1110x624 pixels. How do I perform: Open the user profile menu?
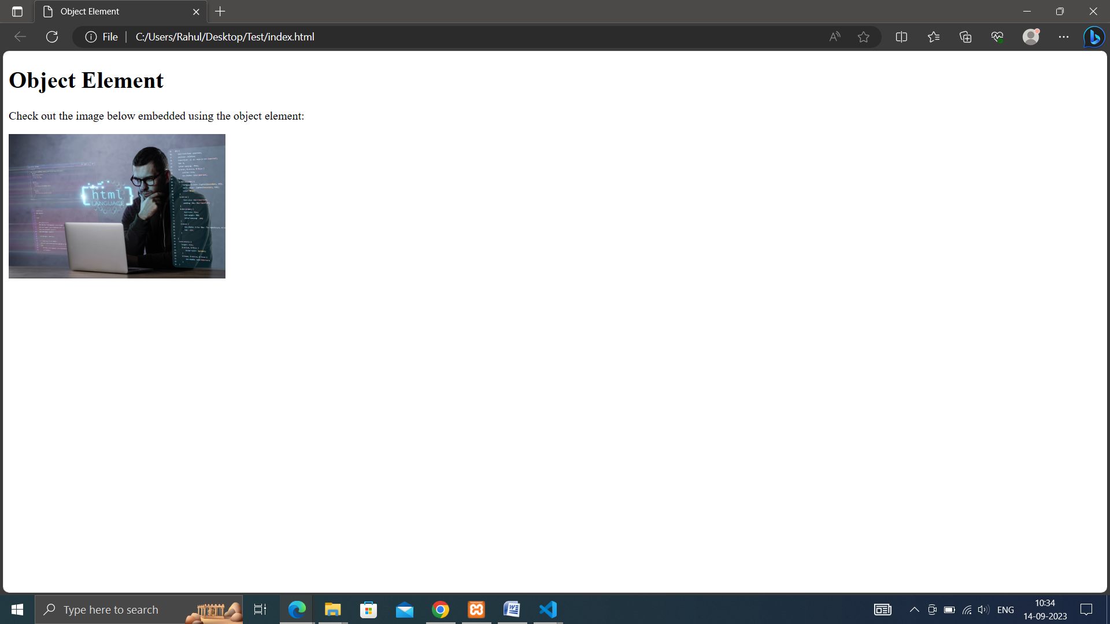[1031, 37]
